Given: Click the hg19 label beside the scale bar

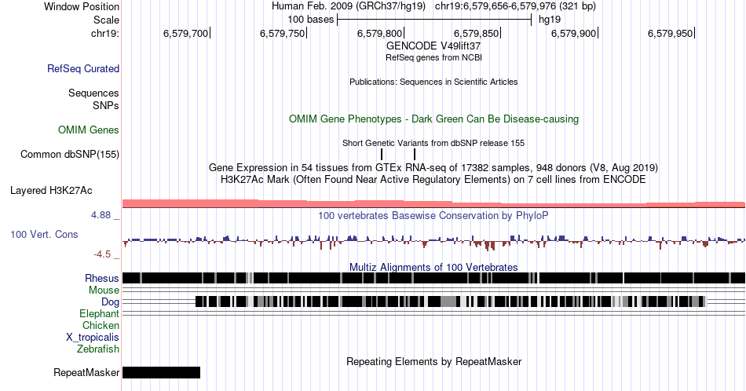Looking at the screenshot, I should 550,20.
